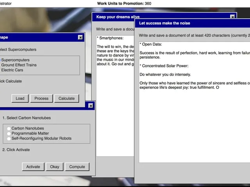Screen dimensions: 250x187
Task: Choose the Ground Effect Trains option
Action: pos(19,65)
